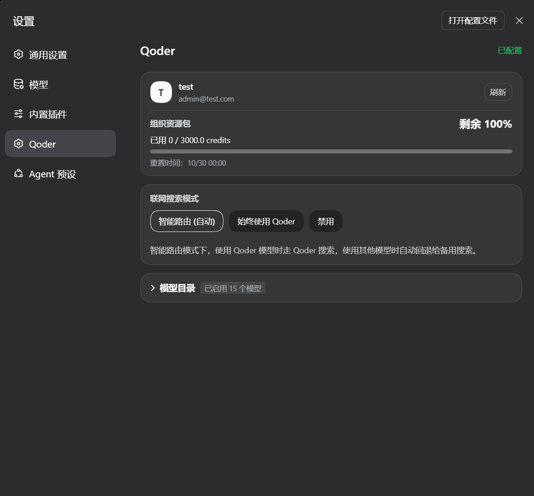Click the 已启用 15 个模型 badge
534x496 pixels.
click(233, 288)
